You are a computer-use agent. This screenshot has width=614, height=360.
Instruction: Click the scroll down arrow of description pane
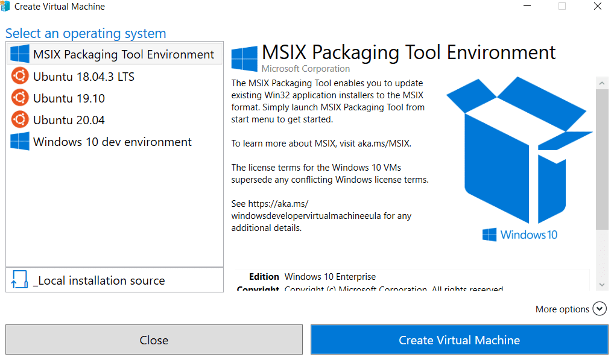click(602, 285)
